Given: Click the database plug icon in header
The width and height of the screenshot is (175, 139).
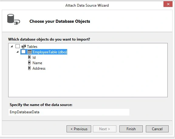Looking at the screenshot, I should coord(14,19).
